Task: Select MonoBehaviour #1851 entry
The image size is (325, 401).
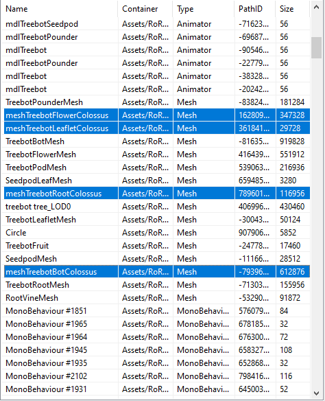Action: pos(156,311)
